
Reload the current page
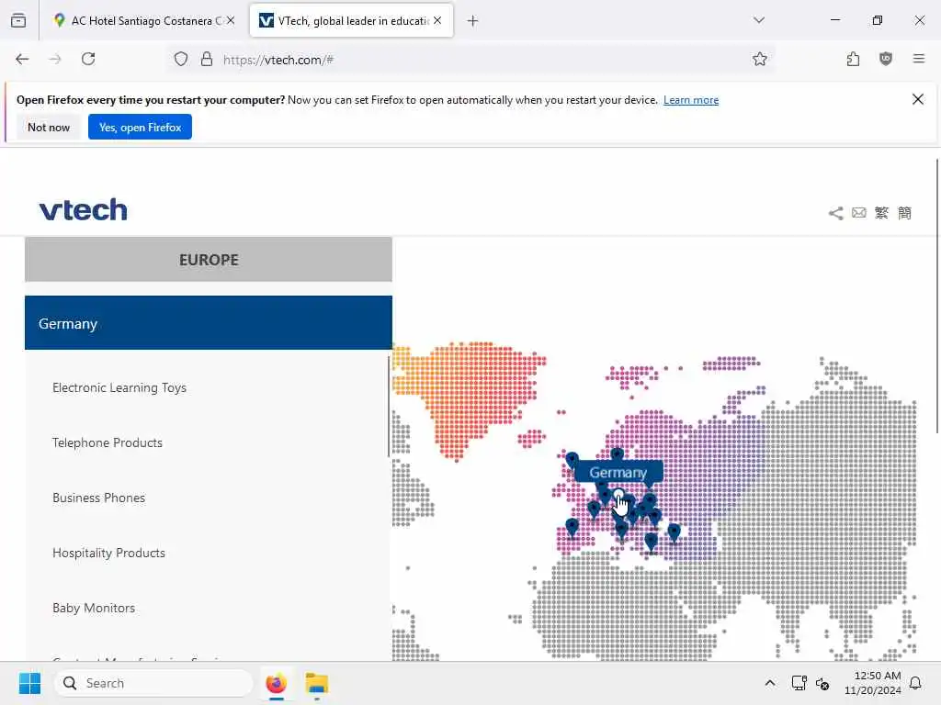pyautogui.click(x=88, y=59)
